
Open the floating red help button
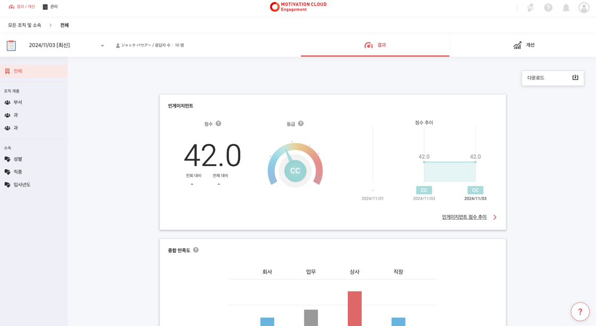pos(580,312)
